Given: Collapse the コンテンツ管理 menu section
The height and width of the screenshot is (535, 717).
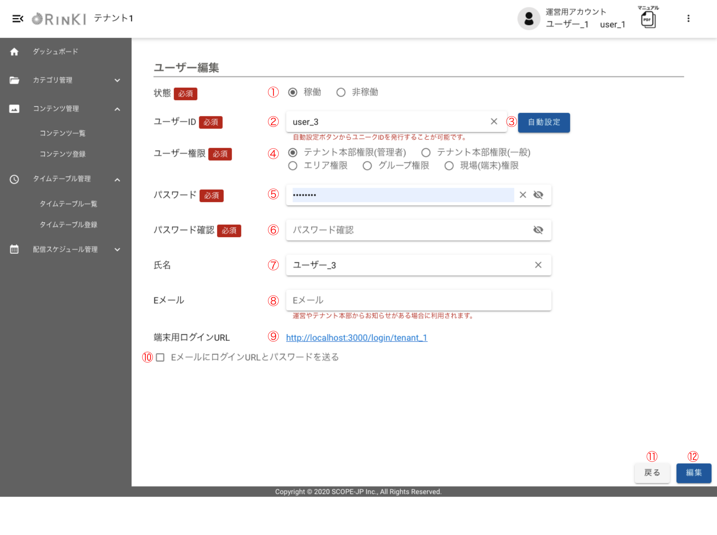Looking at the screenshot, I should (117, 109).
